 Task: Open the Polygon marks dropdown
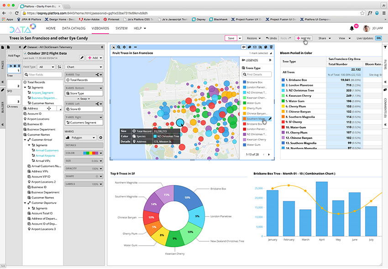[81, 137]
